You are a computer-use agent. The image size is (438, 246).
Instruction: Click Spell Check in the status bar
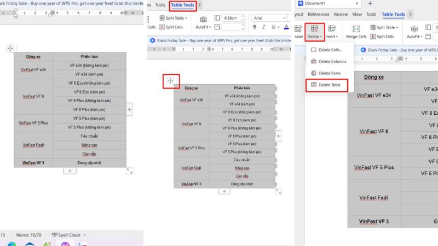tap(66, 235)
